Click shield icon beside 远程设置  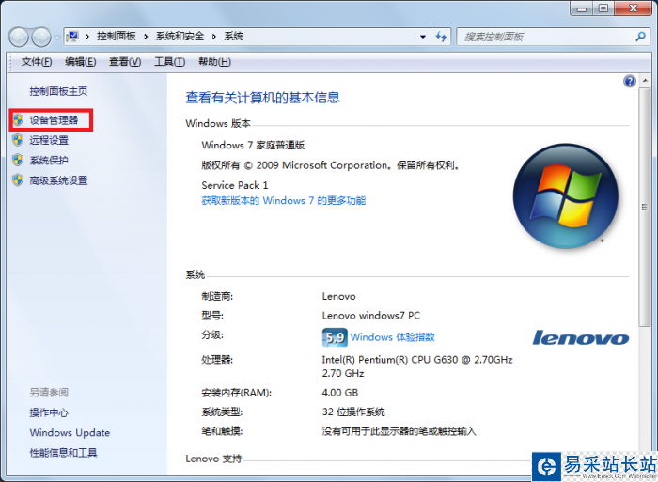pyautogui.click(x=18, y=140)
